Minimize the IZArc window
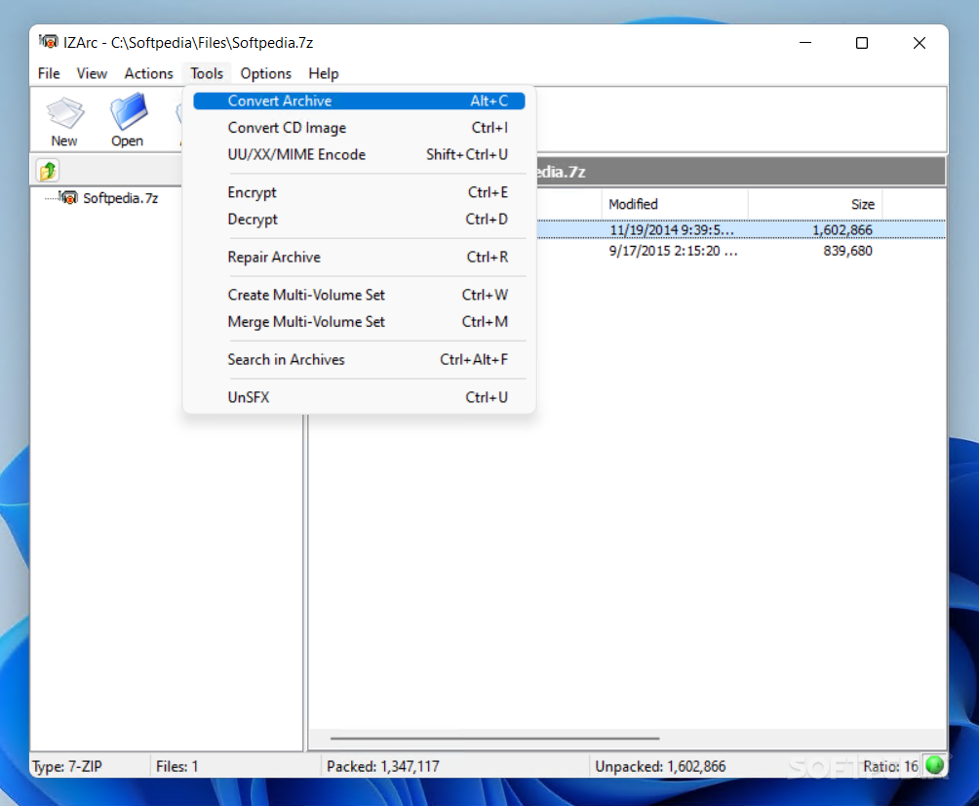 [x=805, y=43]
